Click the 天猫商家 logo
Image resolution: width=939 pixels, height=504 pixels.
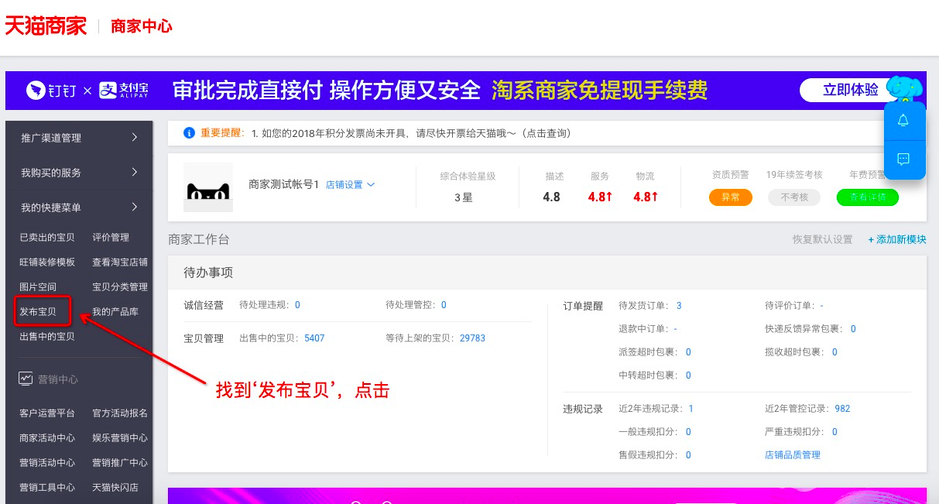[46, 26]
